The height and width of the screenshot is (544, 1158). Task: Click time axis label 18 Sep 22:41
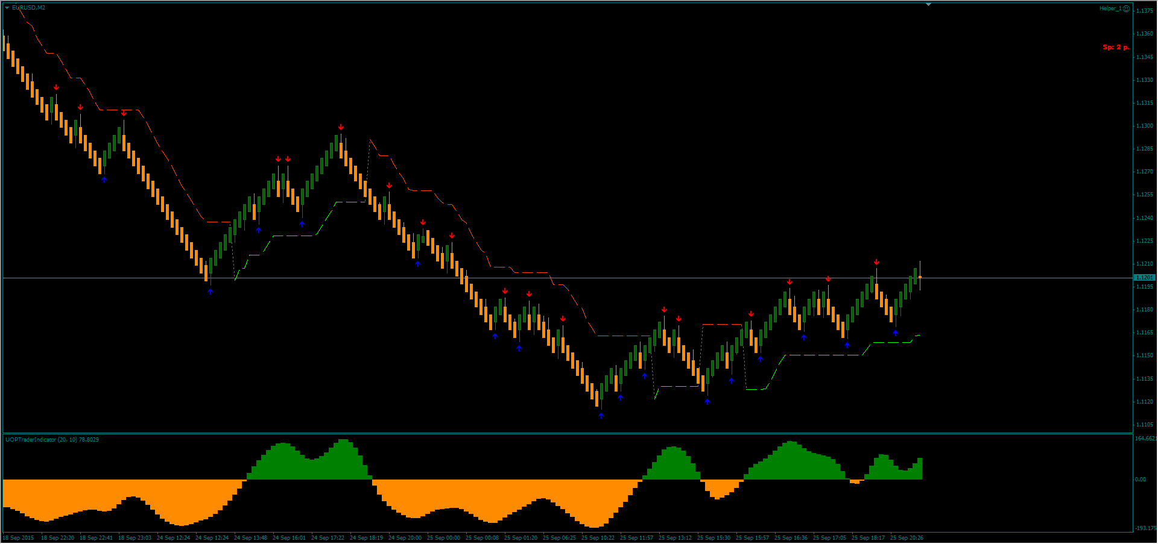[x=96, y=538]
